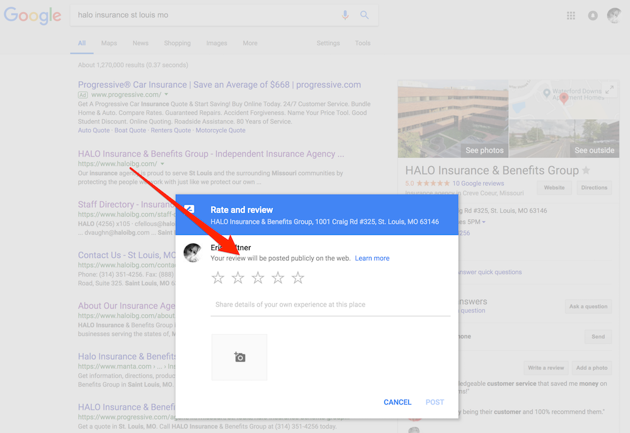The width and height of the screenshot is (630, 433).
Task: Click the red map pin marker
Action: coord(564,98)
